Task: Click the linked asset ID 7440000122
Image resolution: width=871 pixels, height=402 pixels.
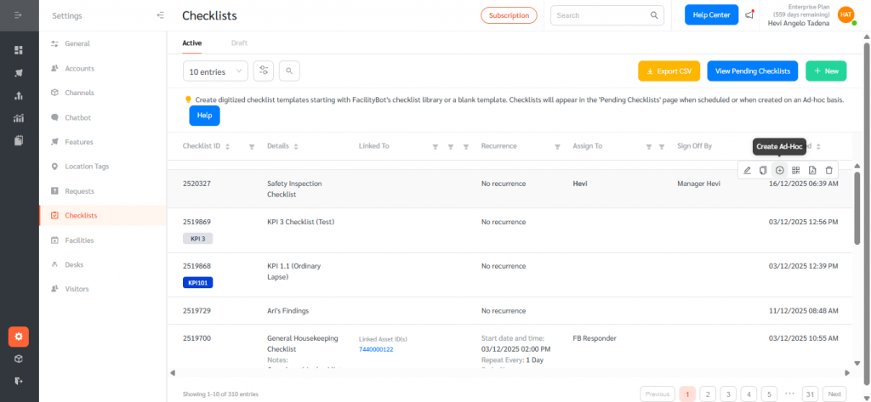Action: [x=377, y=349]
